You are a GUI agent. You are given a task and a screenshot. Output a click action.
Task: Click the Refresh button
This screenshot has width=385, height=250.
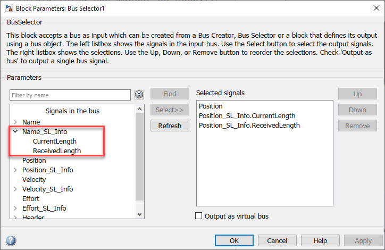click(x=170, y=126)
